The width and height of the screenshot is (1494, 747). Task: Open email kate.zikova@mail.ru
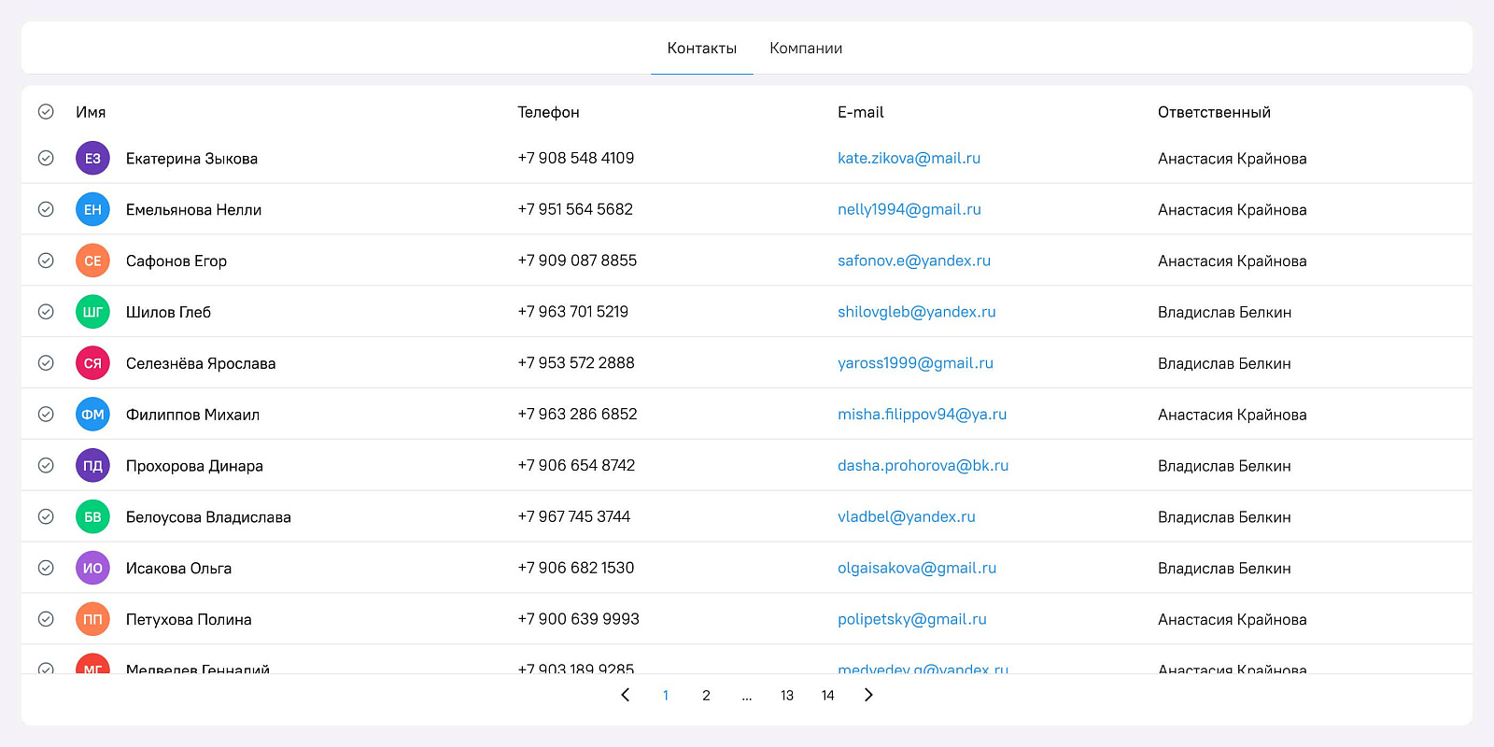pos(909,159)
